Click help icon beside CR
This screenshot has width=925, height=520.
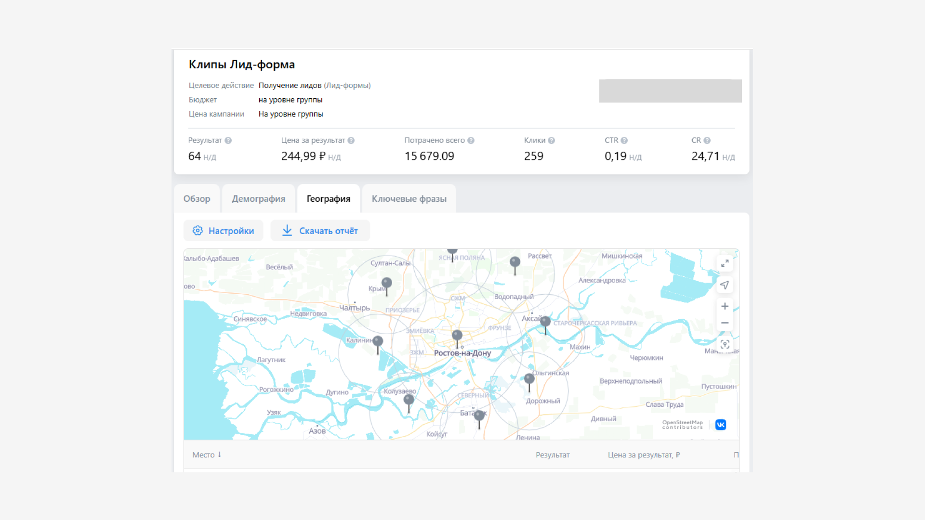pyautogui.click(x=707, y=141)
